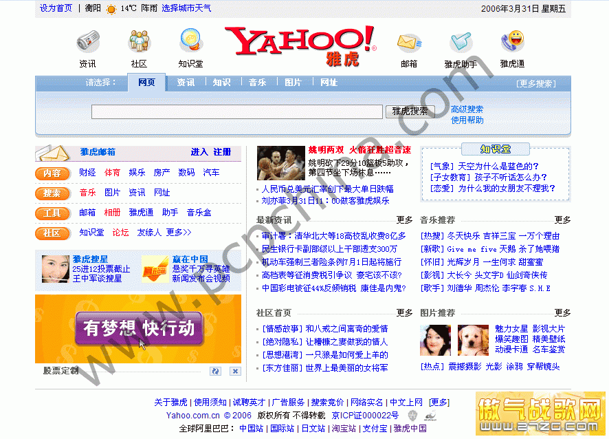Image resolution: width=609 pixels, height=439 pixels.
Task: Click the Yahoo 雅虎 logo
Action: 300,46
